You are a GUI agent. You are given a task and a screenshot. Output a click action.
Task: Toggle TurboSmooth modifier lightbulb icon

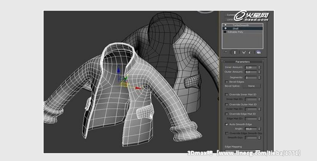225,25
